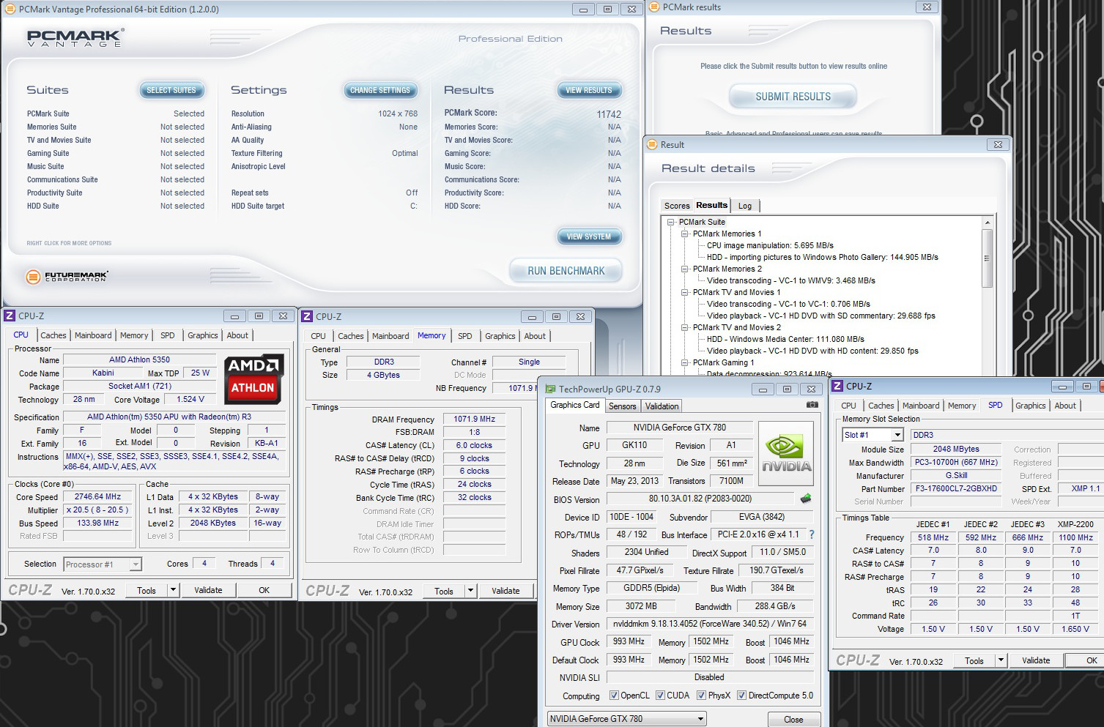Click the Core Speed value 2746.64 MHz
Viewport: 1104px width, 727px height.
click(98, 496)
